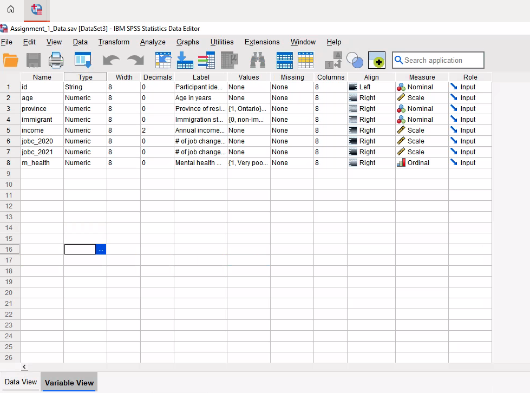Save the dataset using the disk icon
Image resolution: width=530 pixels, height=393 pixels.
point(33,60)
